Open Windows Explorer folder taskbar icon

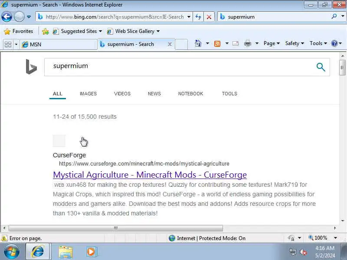pos(65,252)
